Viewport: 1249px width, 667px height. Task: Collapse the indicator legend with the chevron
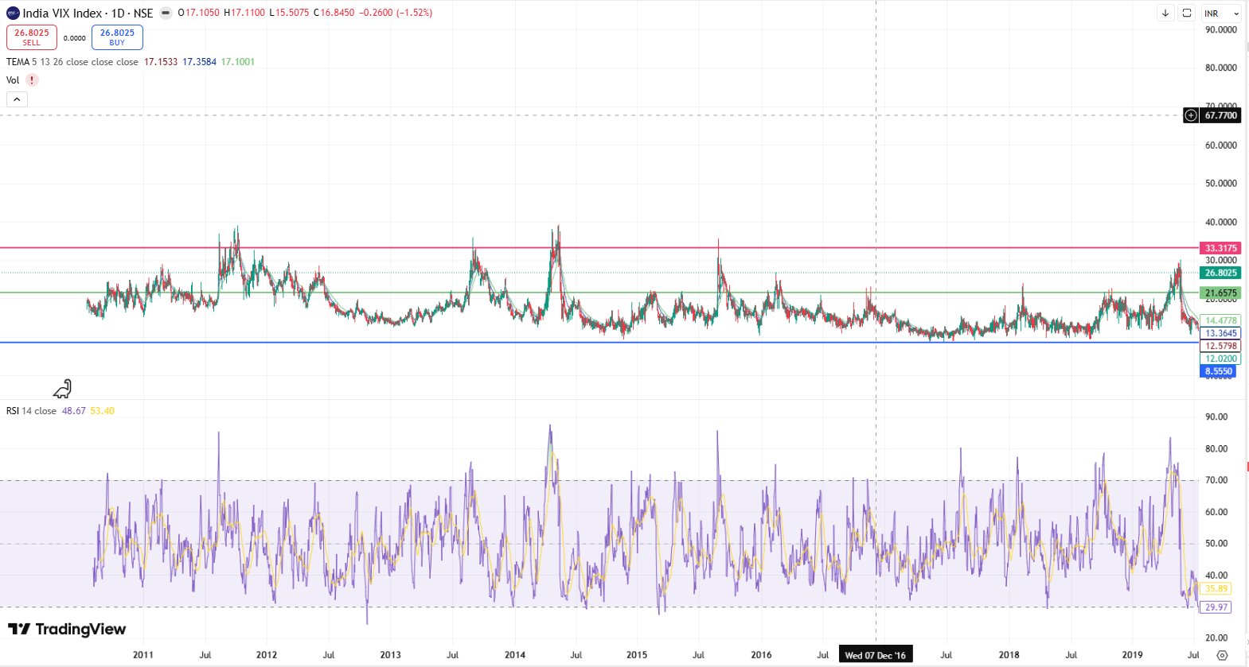coord(17,99)
